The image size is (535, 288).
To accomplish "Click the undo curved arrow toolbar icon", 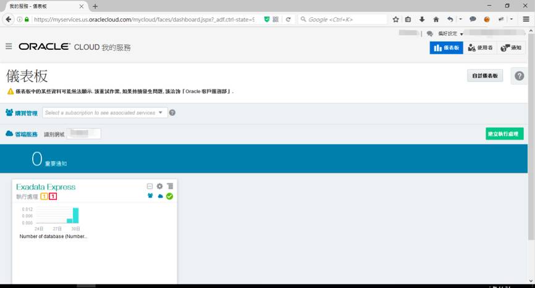I will (x=450, y=19).
